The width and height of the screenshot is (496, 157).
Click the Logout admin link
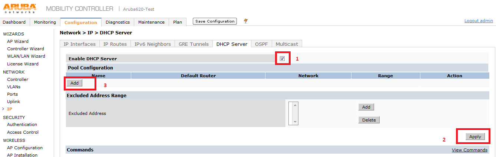478,21
